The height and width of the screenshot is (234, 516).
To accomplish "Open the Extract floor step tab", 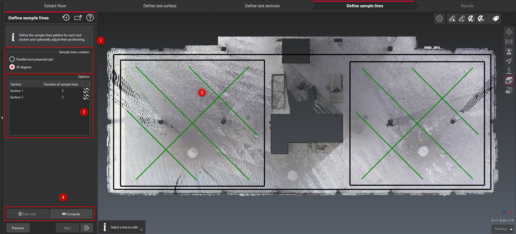I will coord(55,6).
